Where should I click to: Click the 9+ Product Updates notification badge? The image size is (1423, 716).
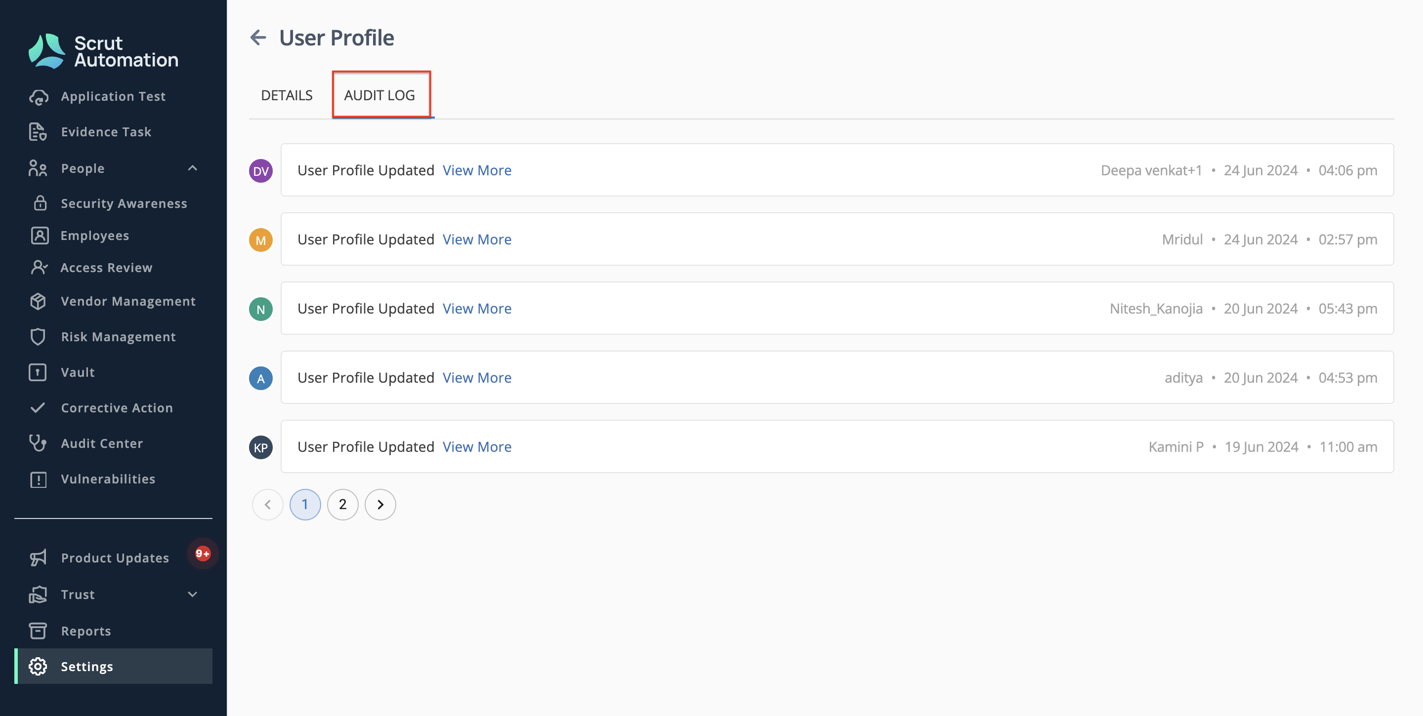pyautogui.click(x=203, y=554)
